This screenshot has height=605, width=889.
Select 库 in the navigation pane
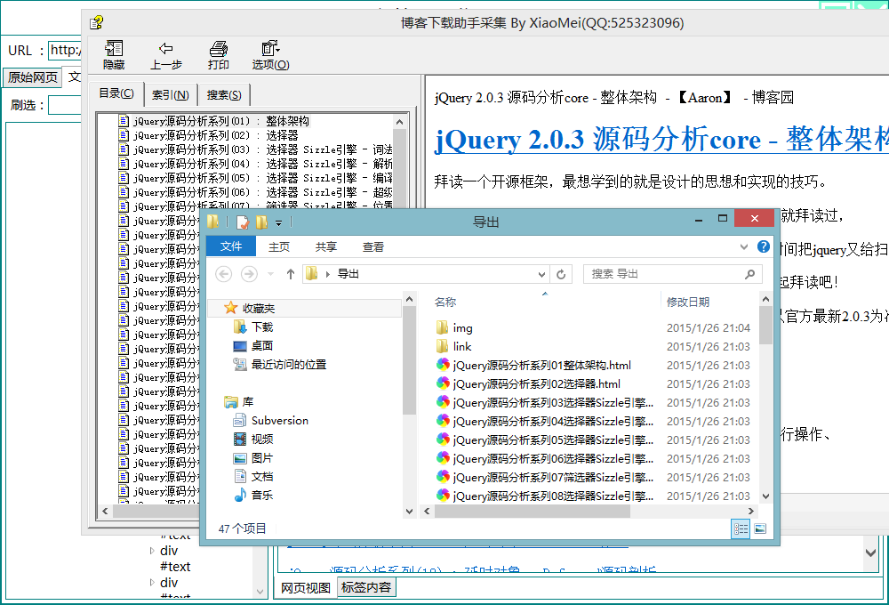coord(238,402)
